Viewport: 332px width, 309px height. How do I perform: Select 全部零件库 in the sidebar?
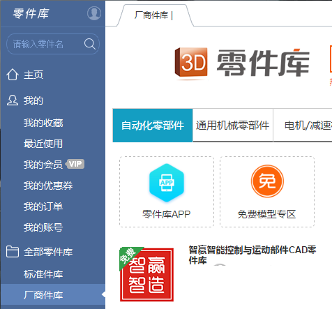coord(48,252)
